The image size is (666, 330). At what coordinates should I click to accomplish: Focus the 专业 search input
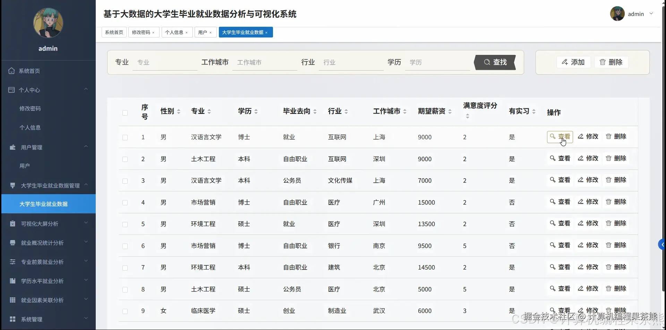(x=165, y=63)
